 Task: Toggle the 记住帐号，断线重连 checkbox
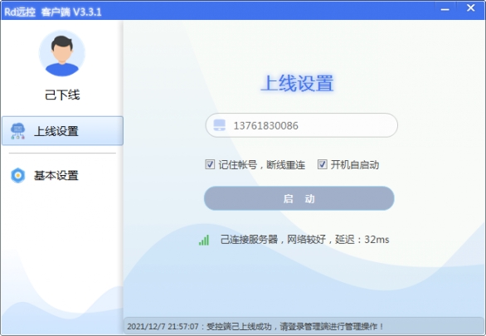tap(210, 164)
